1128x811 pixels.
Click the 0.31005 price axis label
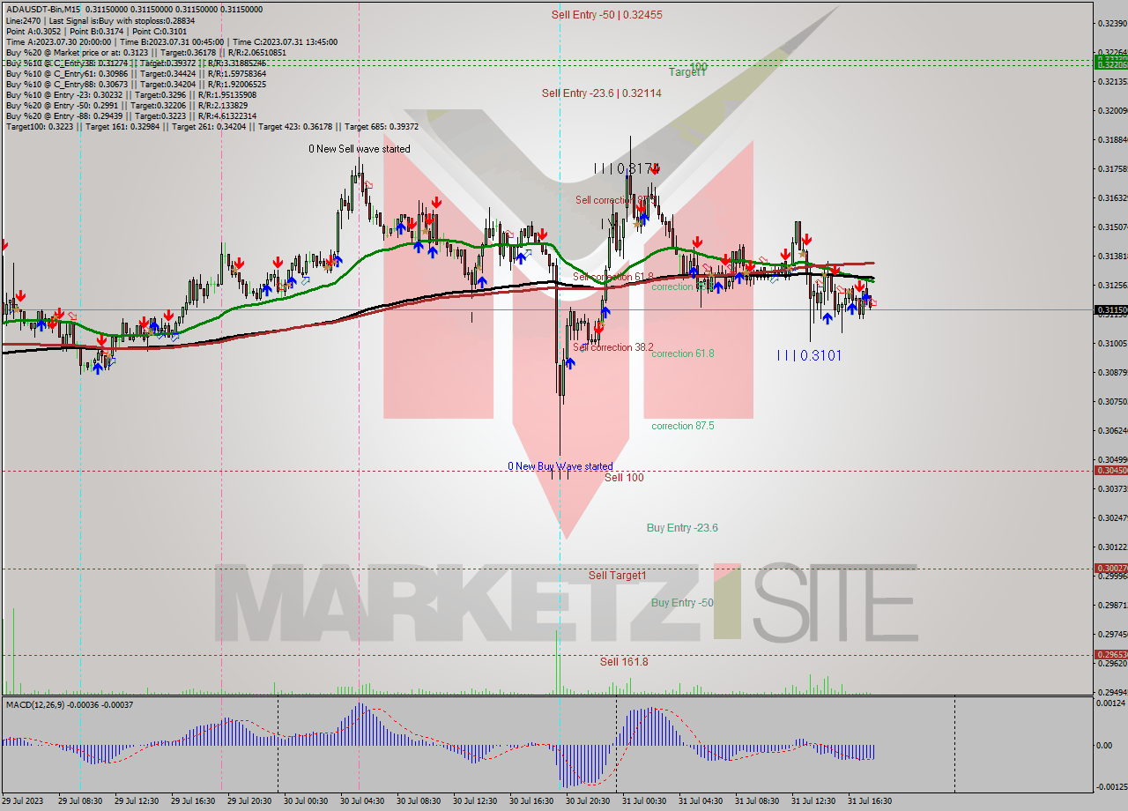pos(1111,343)
